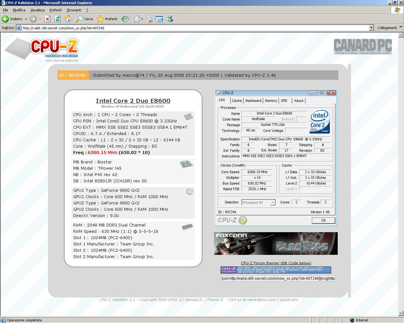
Task: Go to the Home page icon
Action: pyautogui.click(x=68, y=19)
